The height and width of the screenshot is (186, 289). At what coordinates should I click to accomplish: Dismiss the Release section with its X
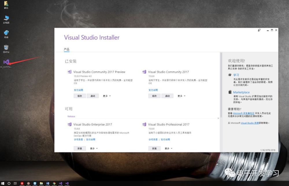point(218,118)
